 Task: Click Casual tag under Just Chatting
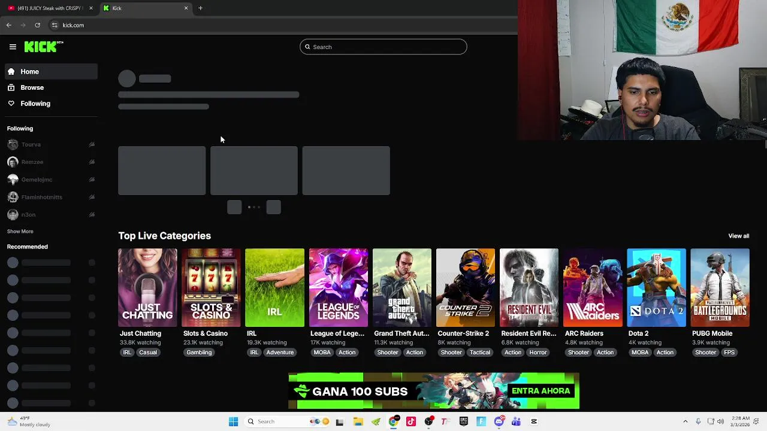coord(148,353)
